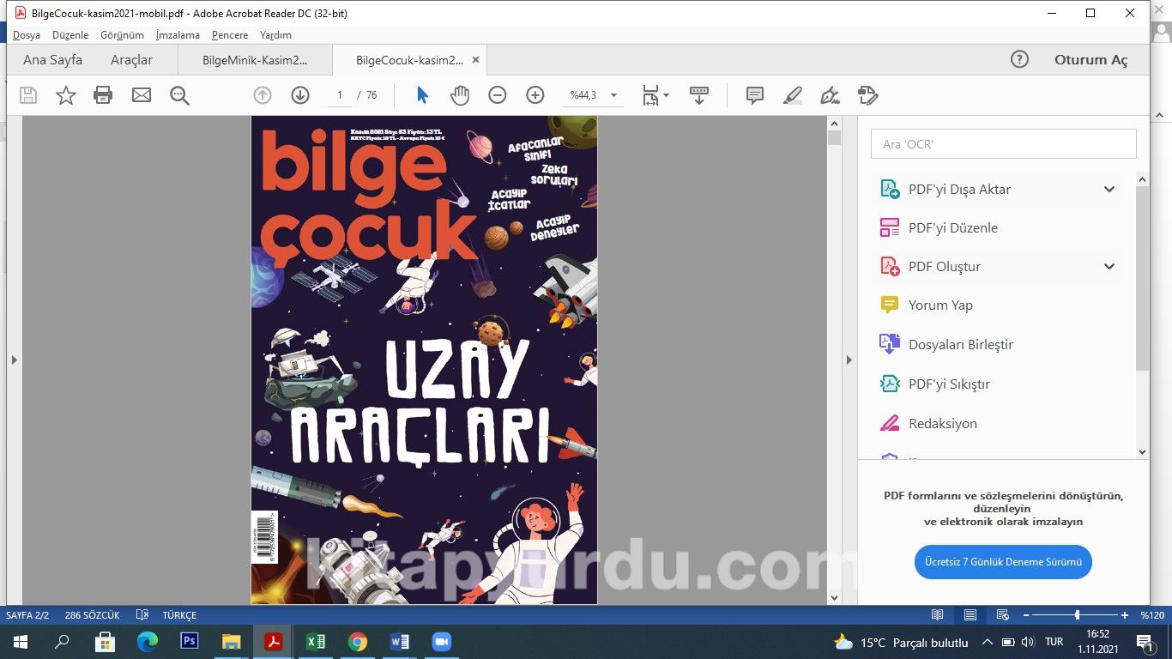Open Yorum Yap tool

940,305
